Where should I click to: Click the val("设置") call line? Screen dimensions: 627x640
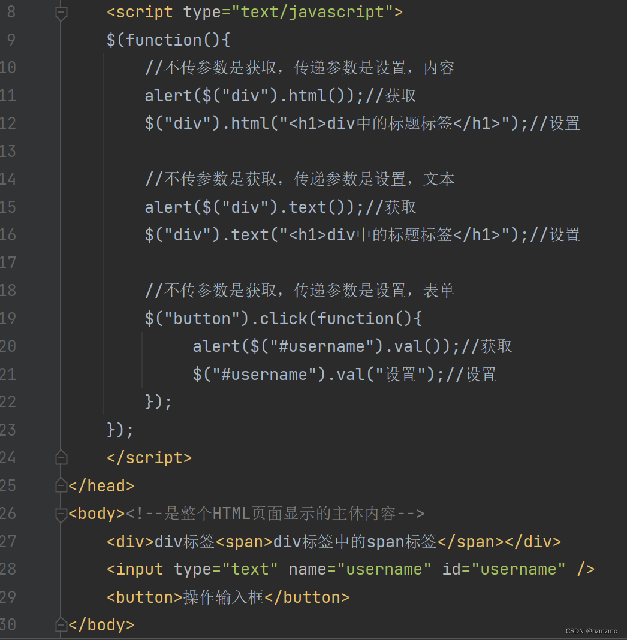[344, 375]
